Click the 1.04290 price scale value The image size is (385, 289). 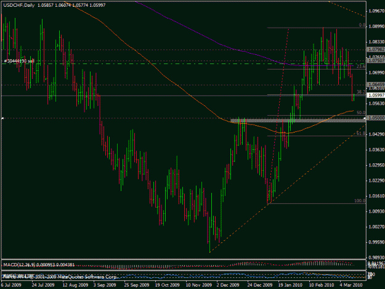coord(376,134)
